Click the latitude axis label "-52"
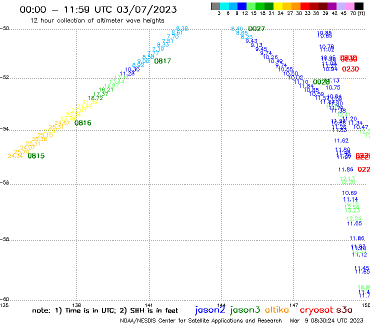The height and width of the screenshot is (325, 370). (x=4, y=77)
